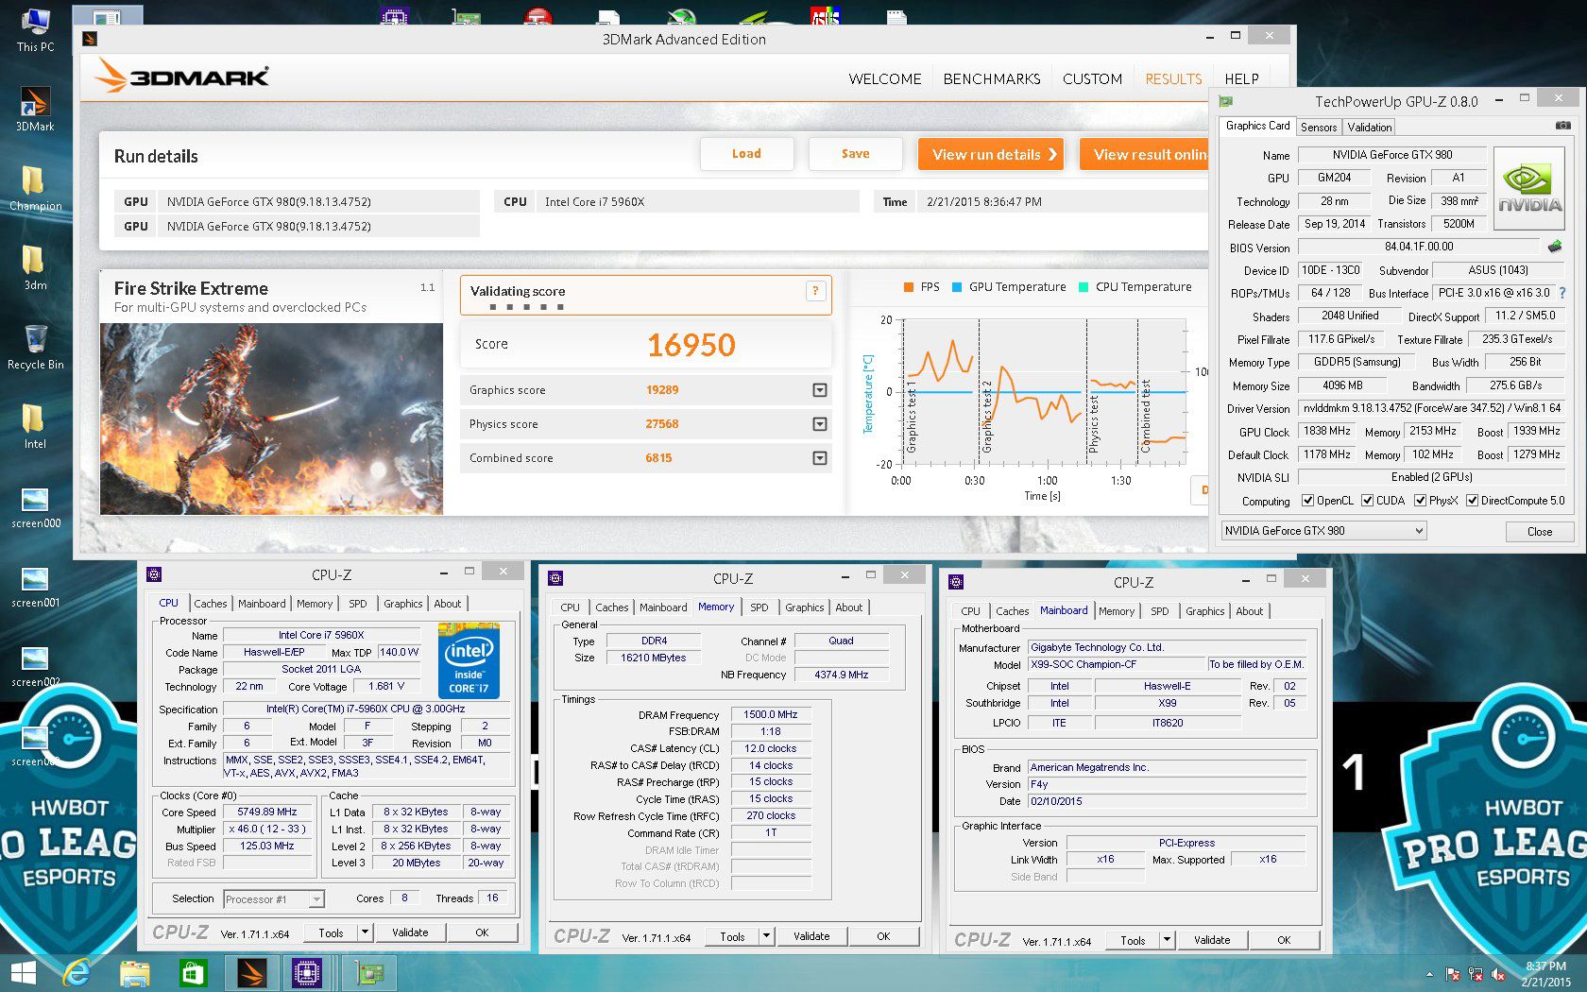Open the Validation tab in GPU-Z
Screen dimensions: 1587x992
pos(1370,128)
